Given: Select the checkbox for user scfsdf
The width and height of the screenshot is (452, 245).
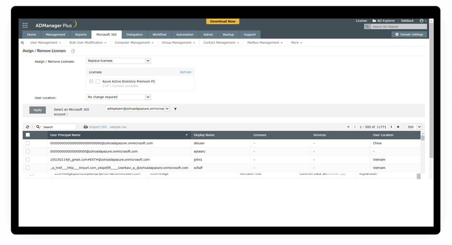Looking at the screenshot, I should pyautogui.click(x=27, y=168).
